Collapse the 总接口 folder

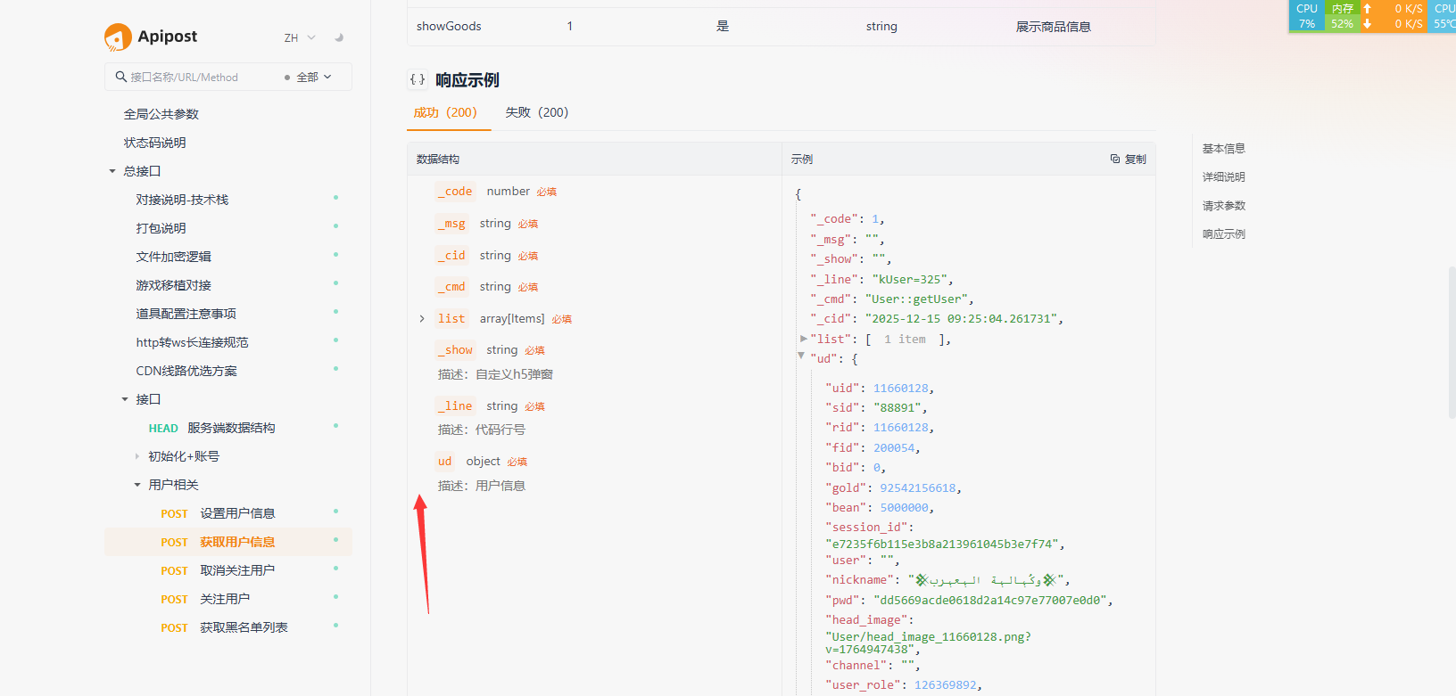point(112,171)
